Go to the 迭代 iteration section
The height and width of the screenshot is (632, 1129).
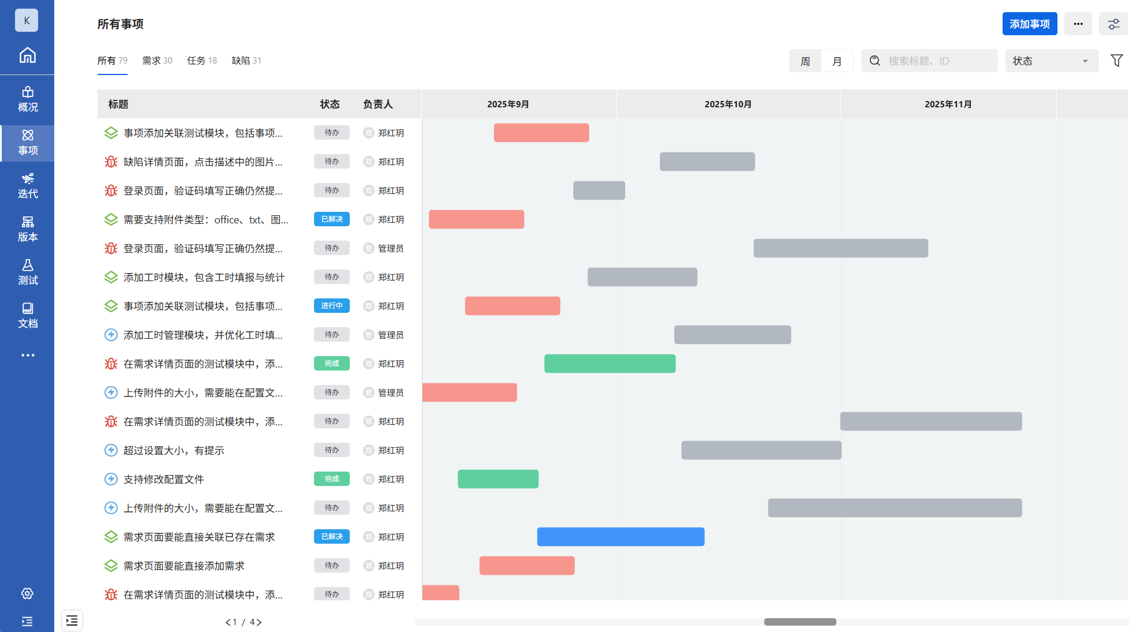[27, 186]
